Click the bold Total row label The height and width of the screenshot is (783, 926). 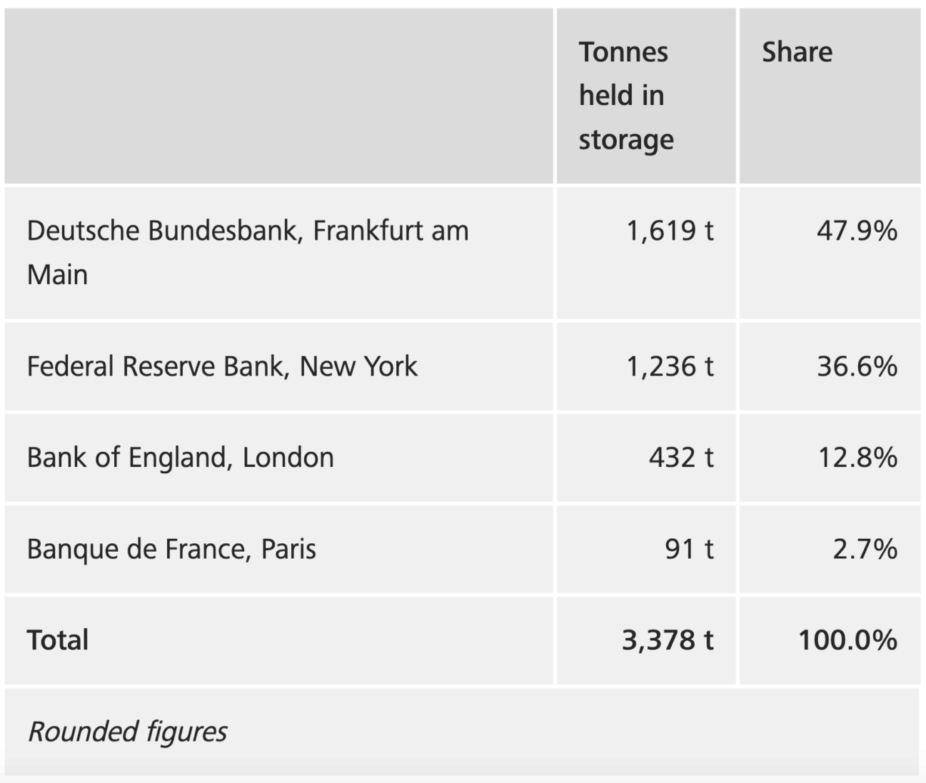(x=58, y=640)
